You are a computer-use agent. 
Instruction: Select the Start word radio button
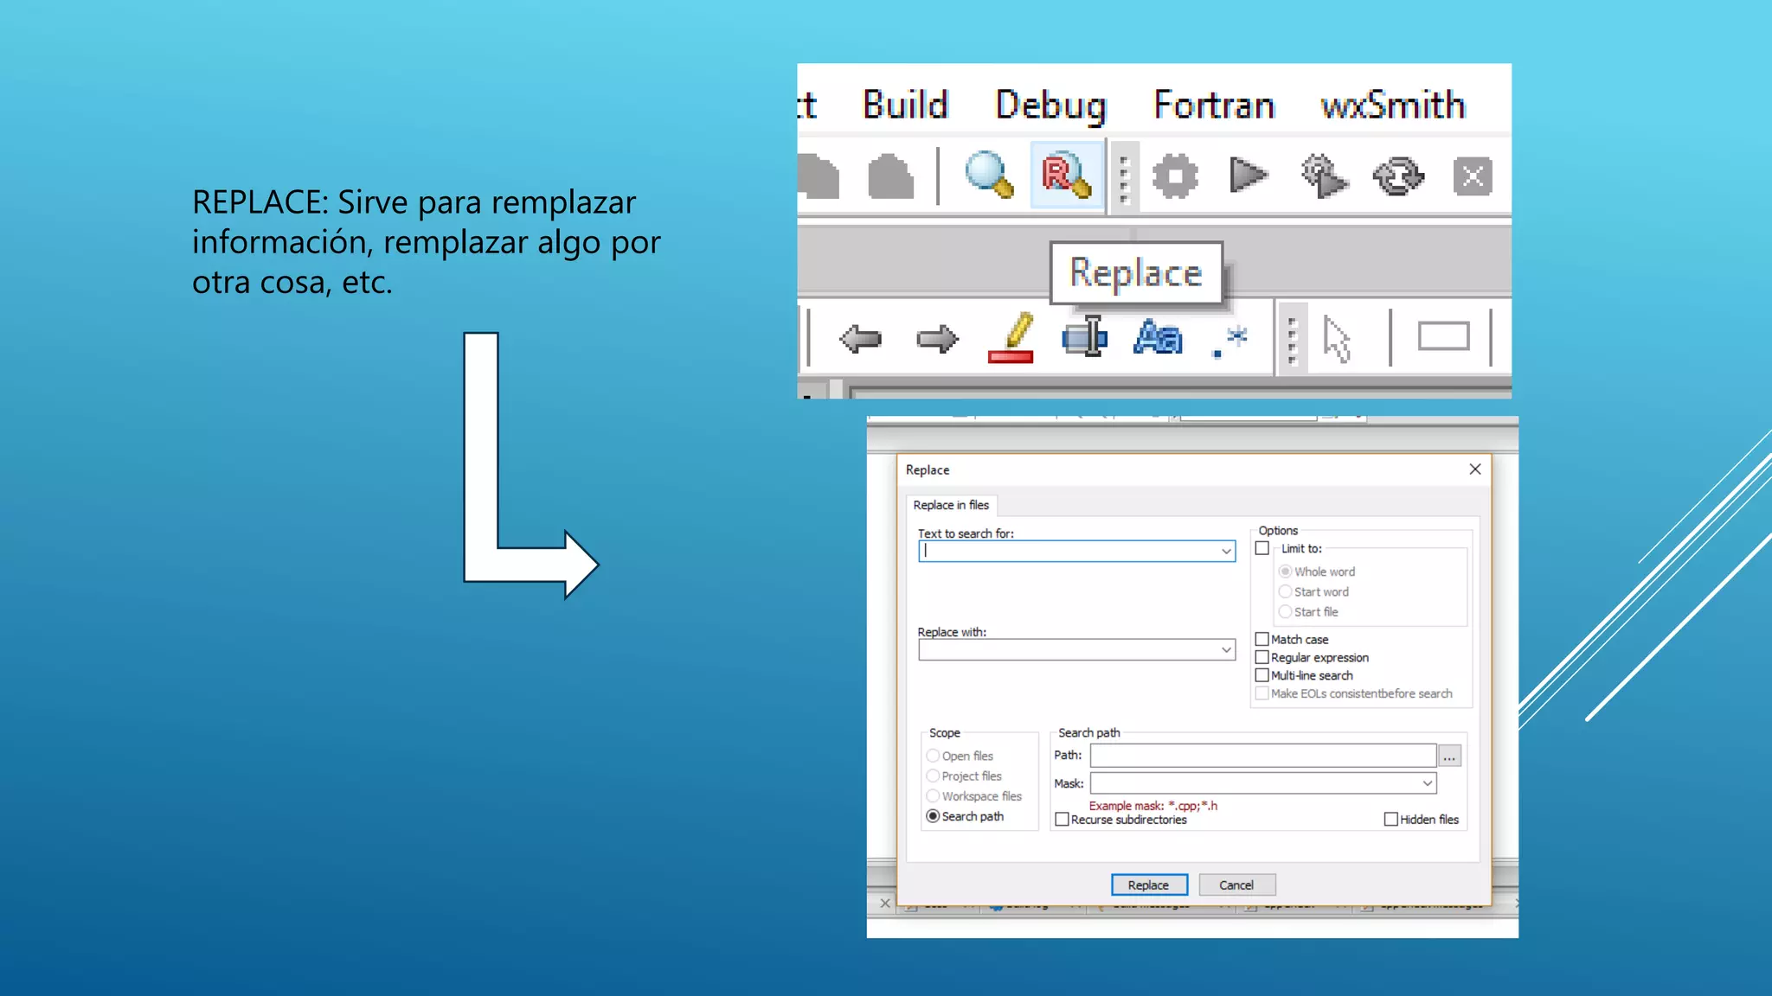tap(1285, 591)
